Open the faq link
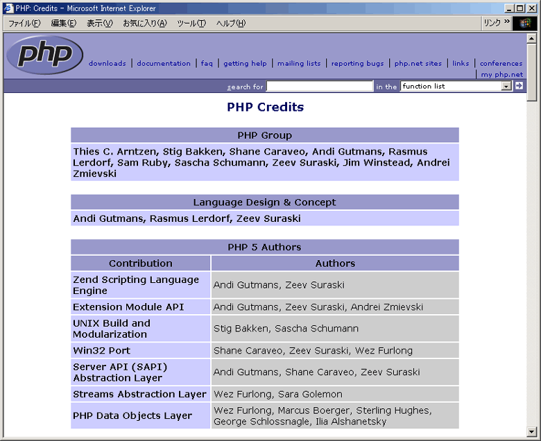541x441 pixels. click(x=207, y=63)
